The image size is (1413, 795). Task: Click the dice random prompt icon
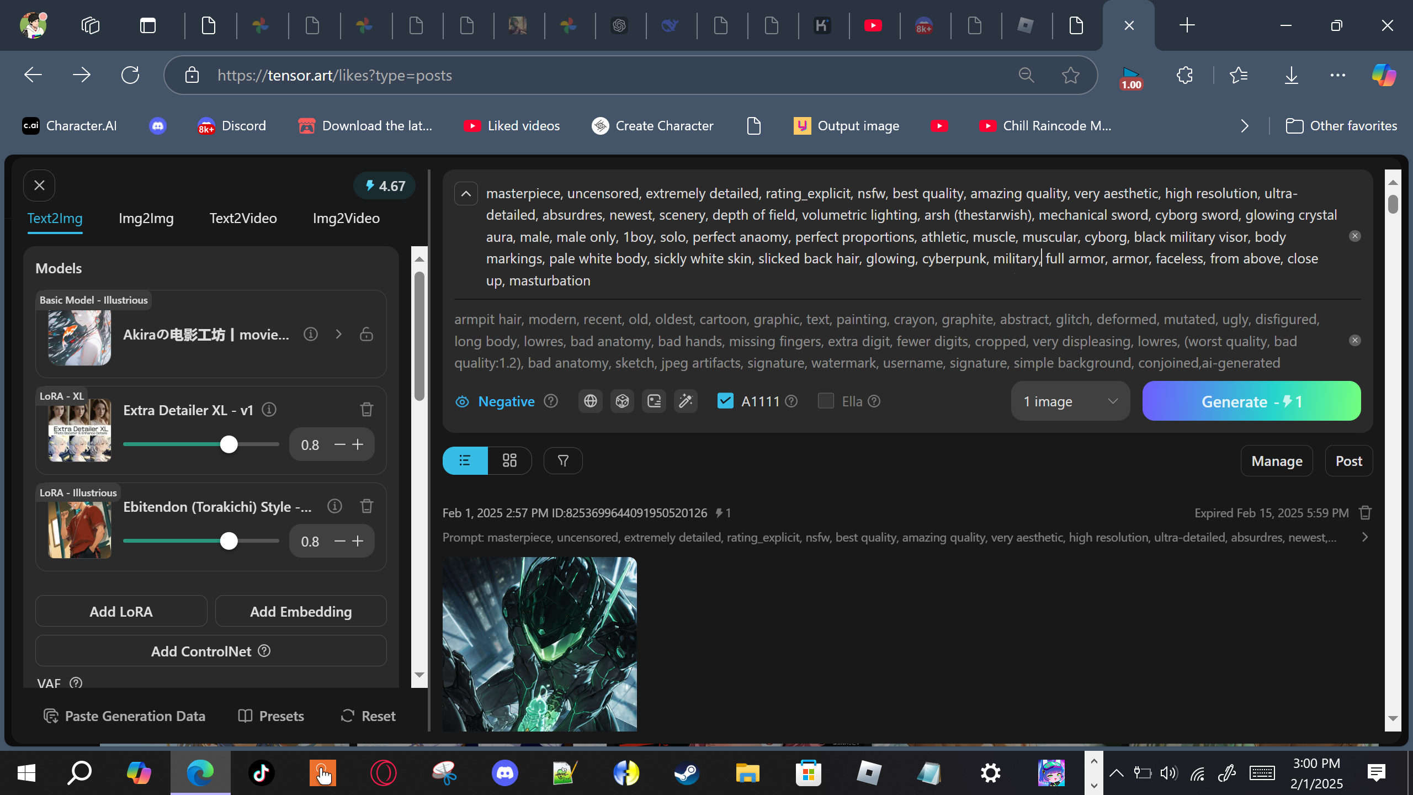point(622,401)
